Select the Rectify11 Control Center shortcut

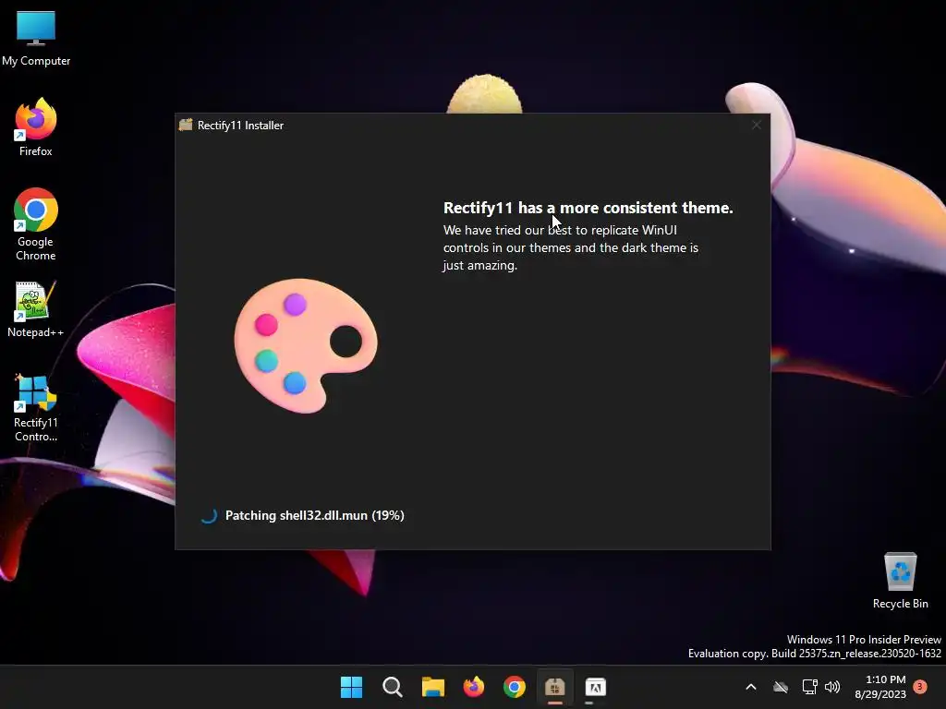pos(36,407)
